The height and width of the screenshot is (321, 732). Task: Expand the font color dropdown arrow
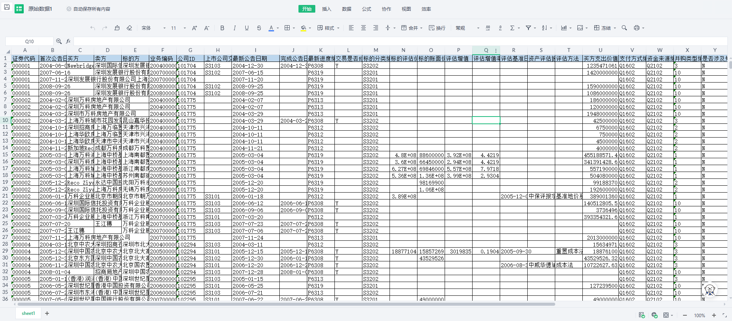(278, 28)
